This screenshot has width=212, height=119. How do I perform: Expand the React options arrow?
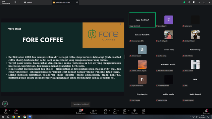(x=118, y=110)
